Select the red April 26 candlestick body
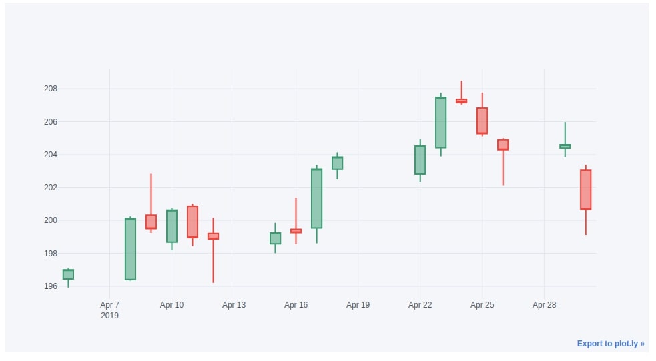Viewport: 656px width, 361px height. click(x=503, y=145)
